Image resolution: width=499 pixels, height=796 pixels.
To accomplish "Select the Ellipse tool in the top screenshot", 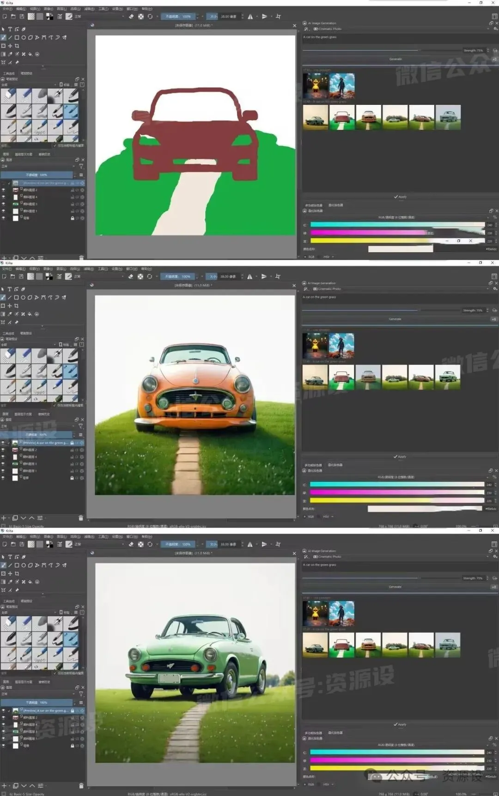I will (24, 37).
